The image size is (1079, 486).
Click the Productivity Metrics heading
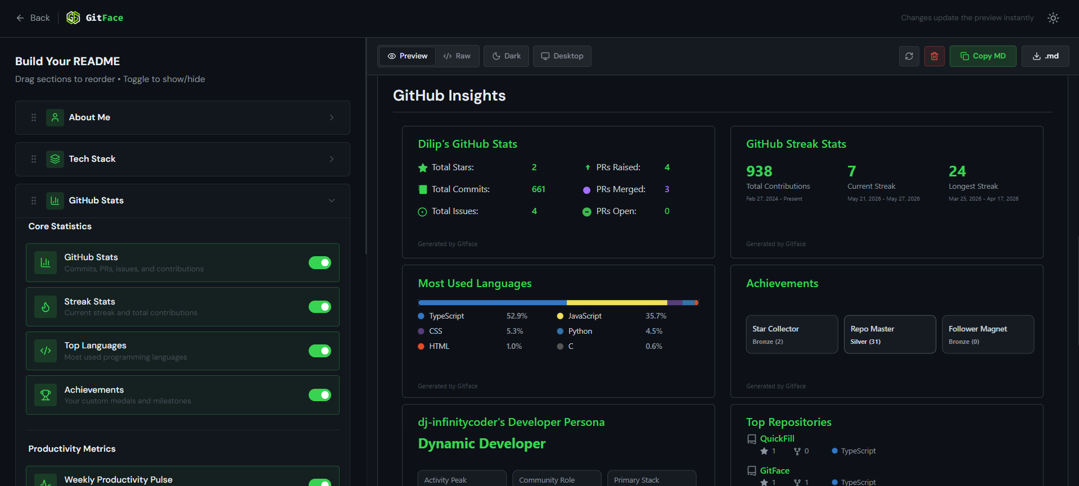click(x=72, y=449)
